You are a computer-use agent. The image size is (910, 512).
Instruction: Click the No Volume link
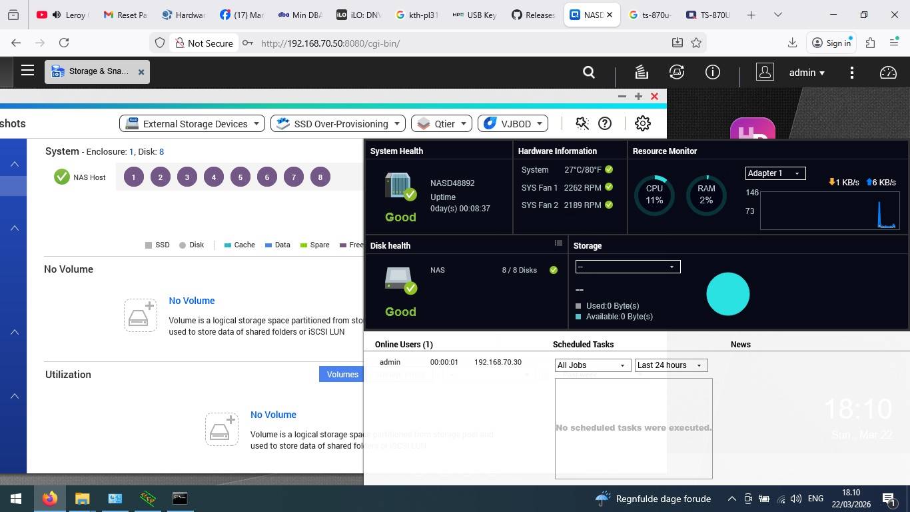click(x=191, y=301)
